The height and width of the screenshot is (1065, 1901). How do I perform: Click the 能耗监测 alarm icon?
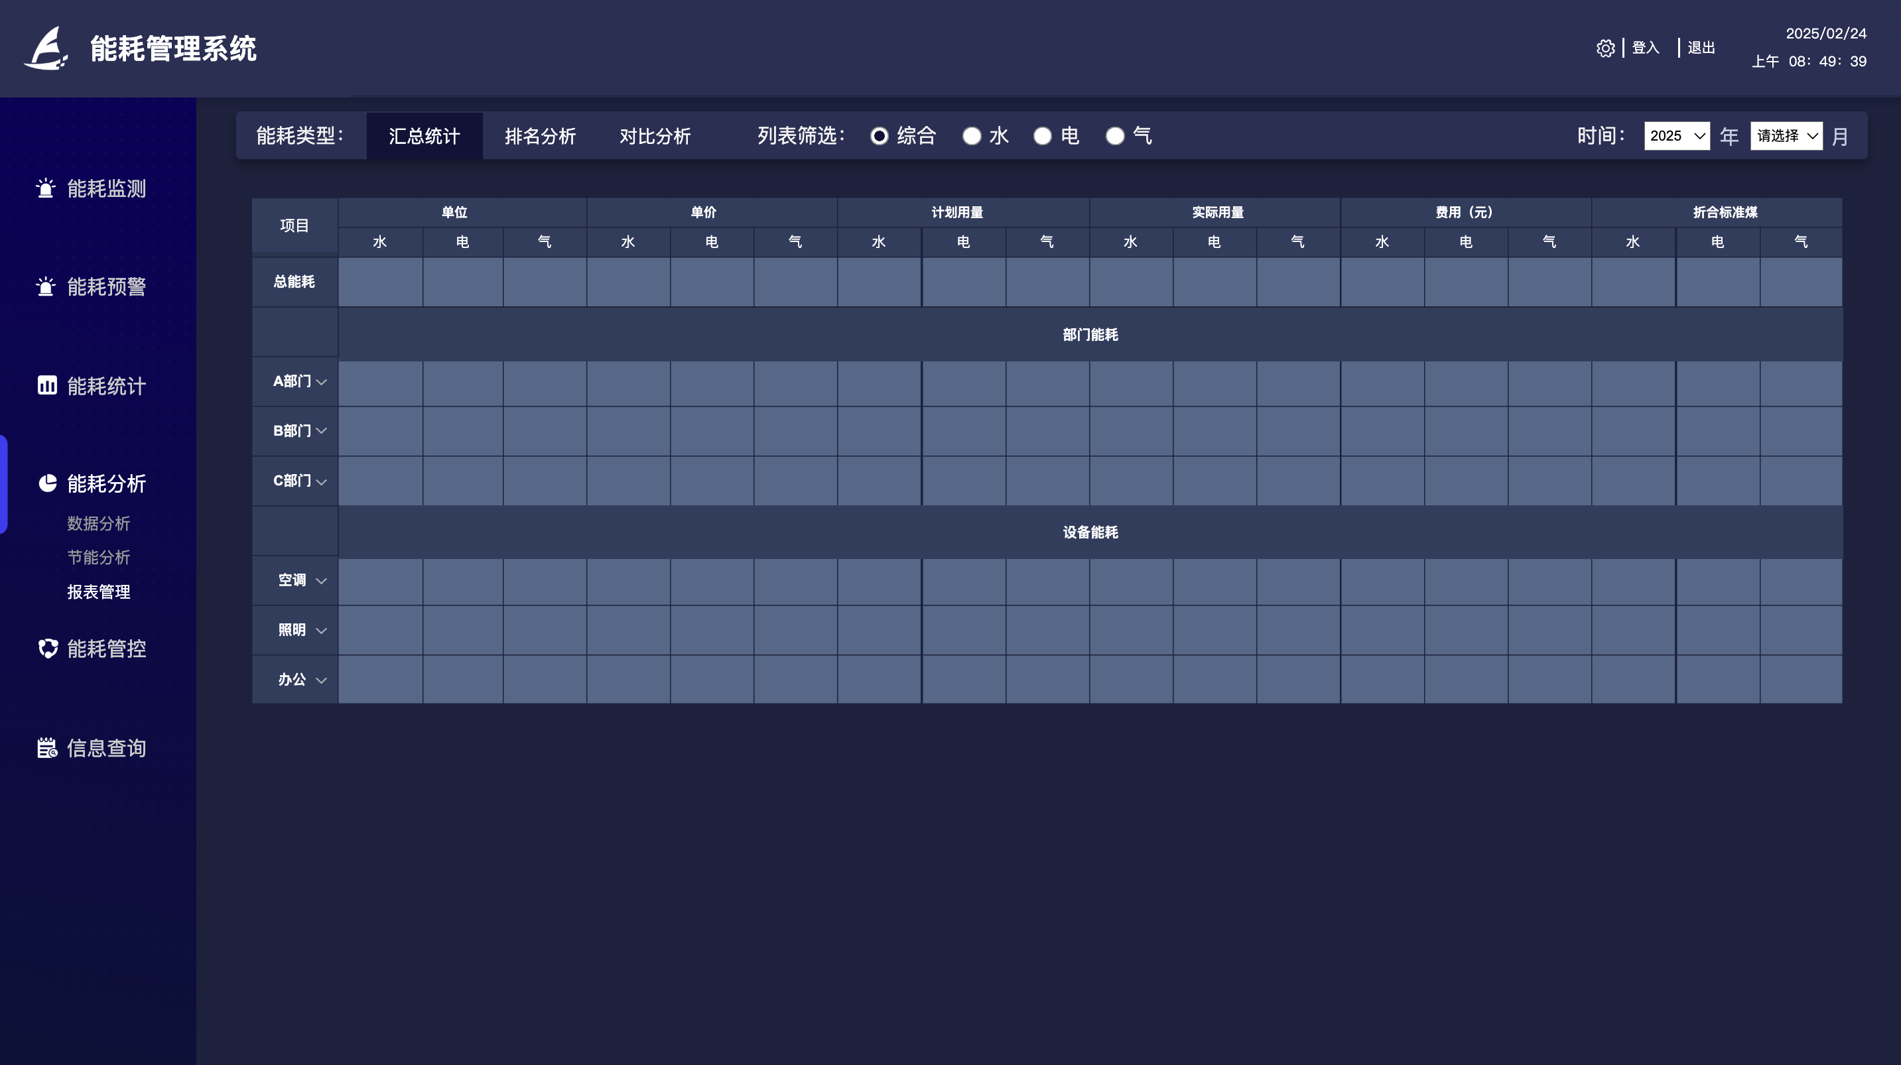click(46, 188)
